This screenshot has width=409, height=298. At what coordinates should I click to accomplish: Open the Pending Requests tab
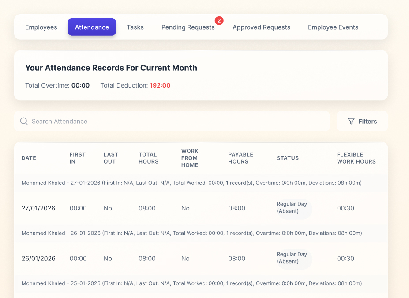(x=188, y=27)
